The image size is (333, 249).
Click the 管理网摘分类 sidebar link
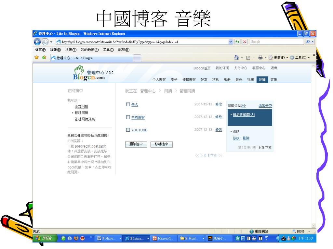(x=85, y=119)
